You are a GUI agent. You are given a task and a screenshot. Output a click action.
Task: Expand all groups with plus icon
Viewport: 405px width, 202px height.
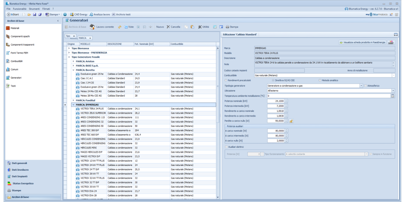[138, 27]
